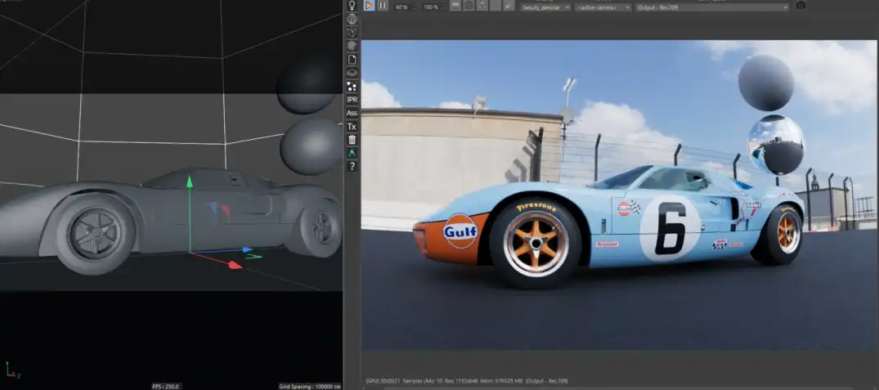Open help with the question mark icon
The width and height of the screenshot is (879, 390).
click(352, 167)
